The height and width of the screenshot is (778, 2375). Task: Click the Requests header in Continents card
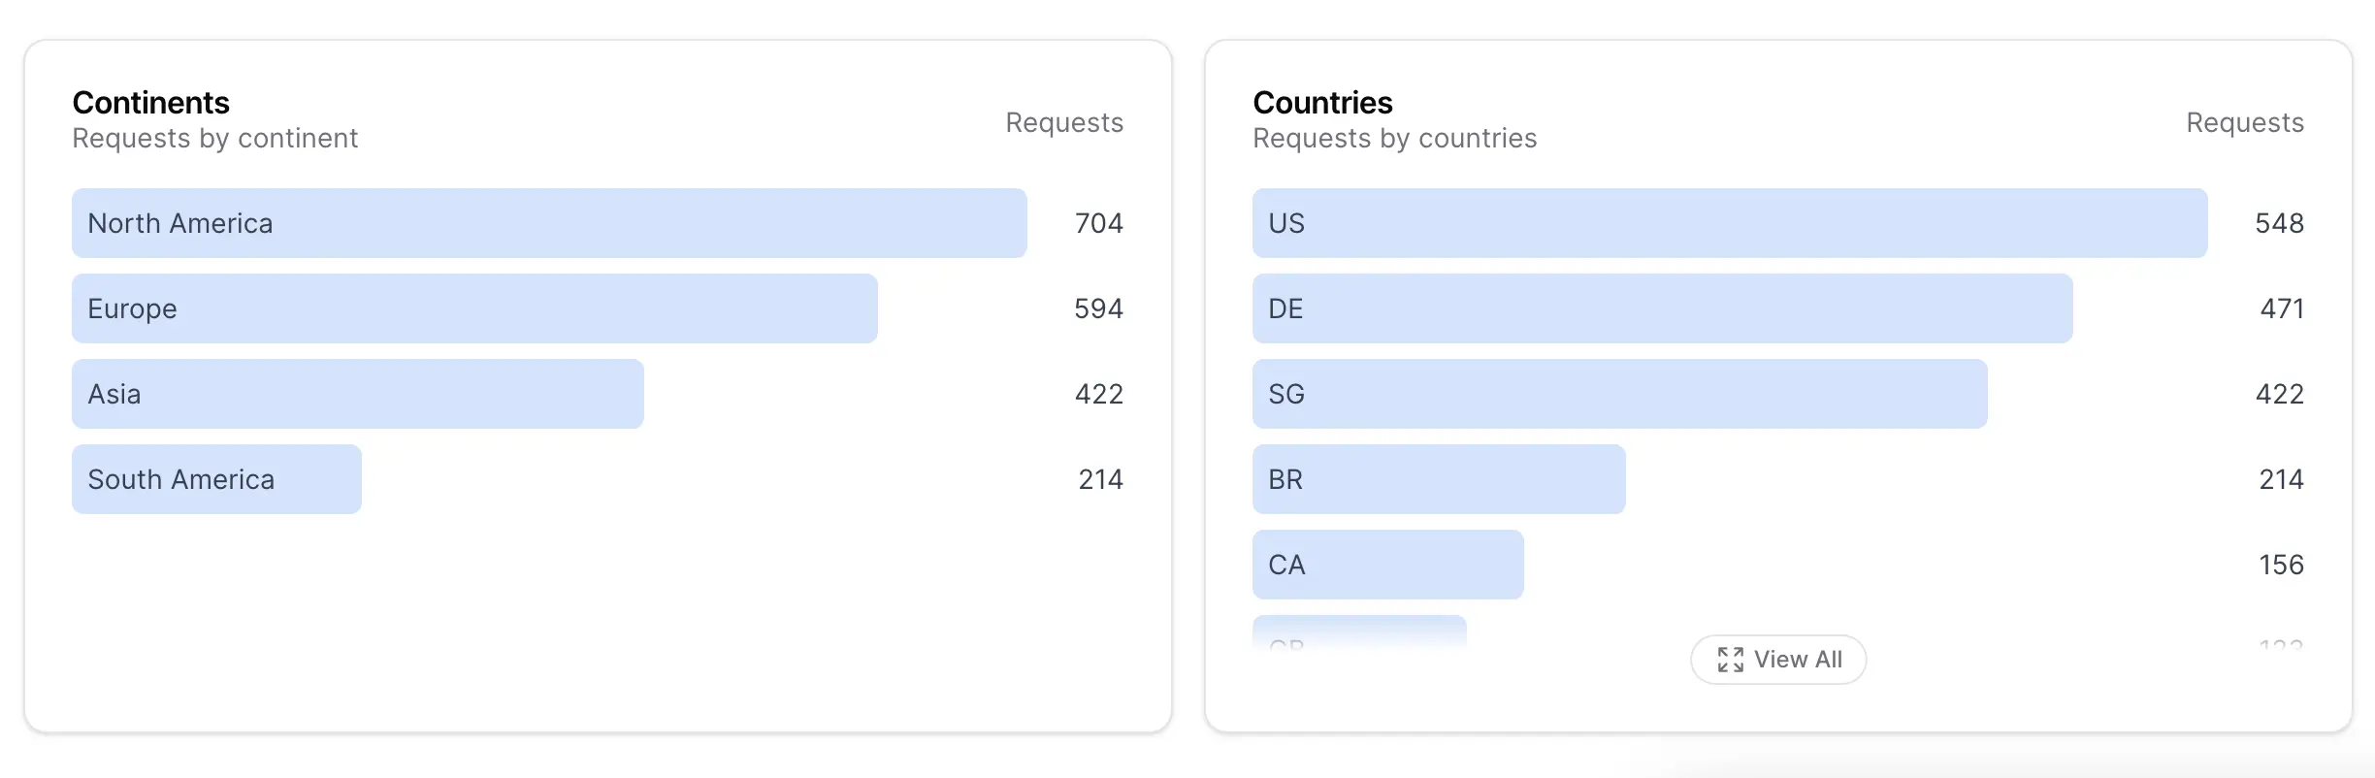[1064, 122]
